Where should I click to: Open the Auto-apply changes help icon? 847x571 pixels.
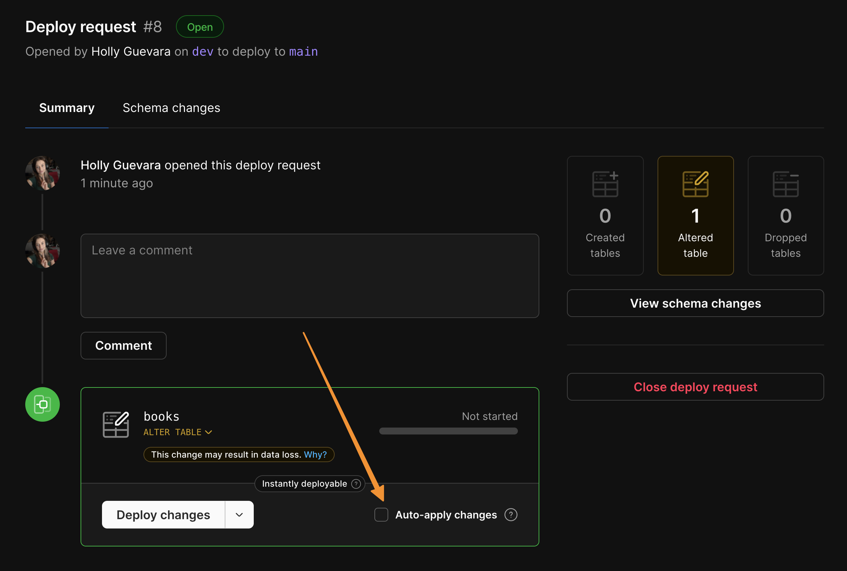coord(511,515)
